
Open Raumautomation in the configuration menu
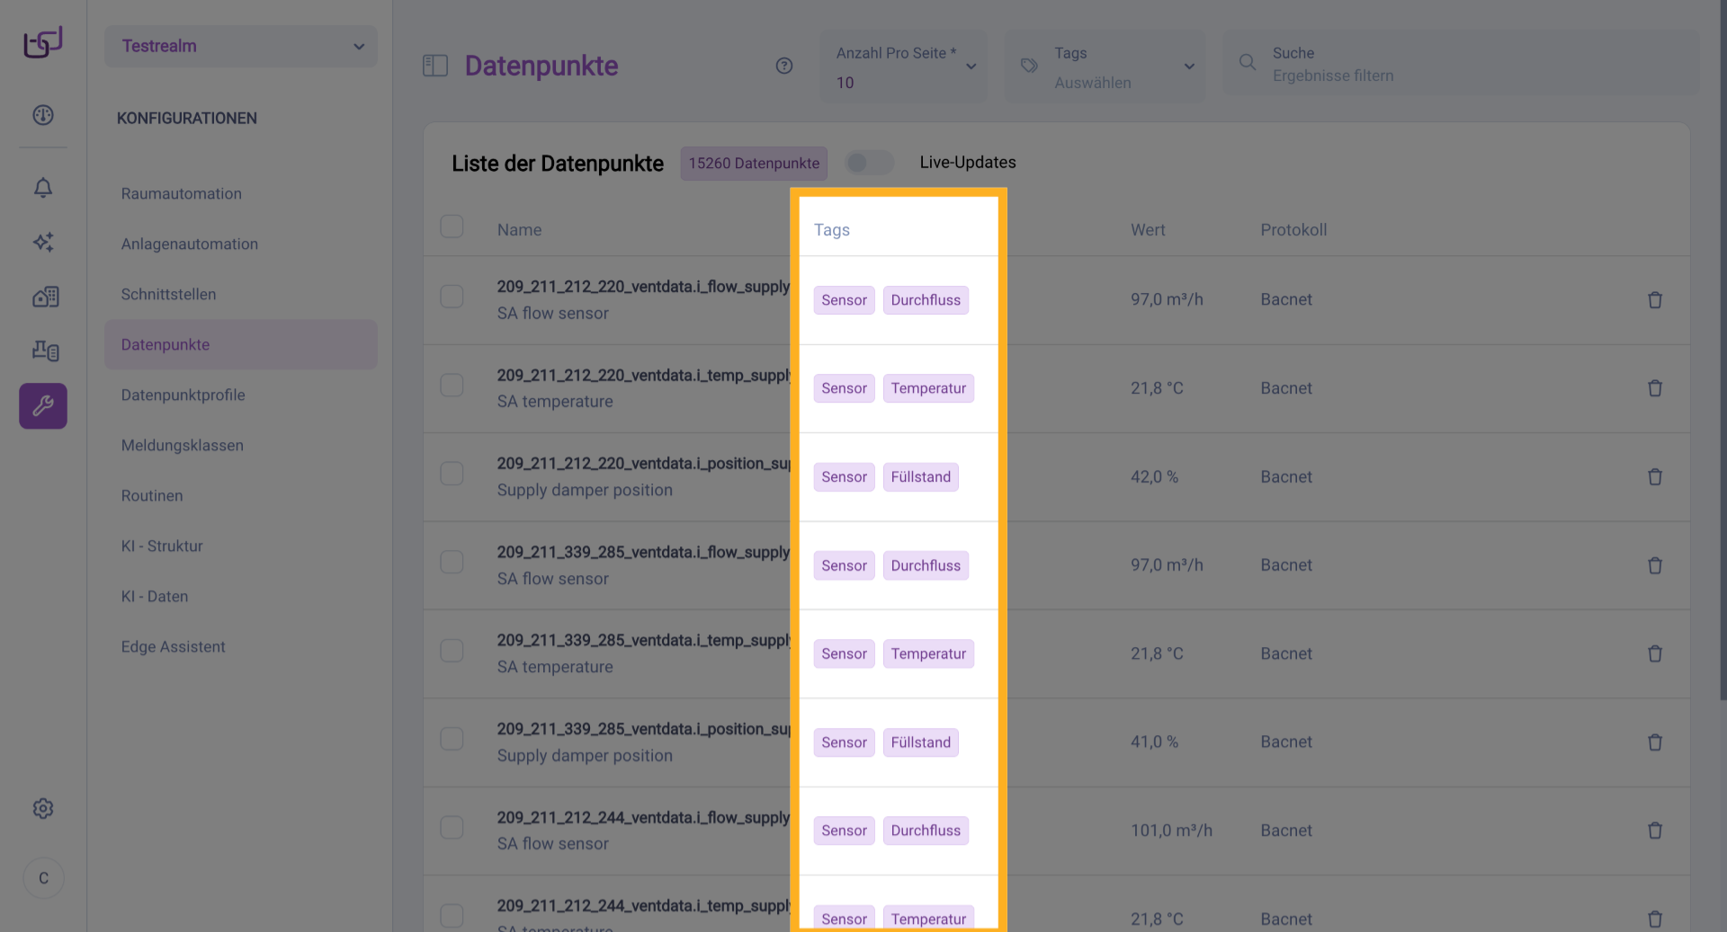tap(181, 193)
